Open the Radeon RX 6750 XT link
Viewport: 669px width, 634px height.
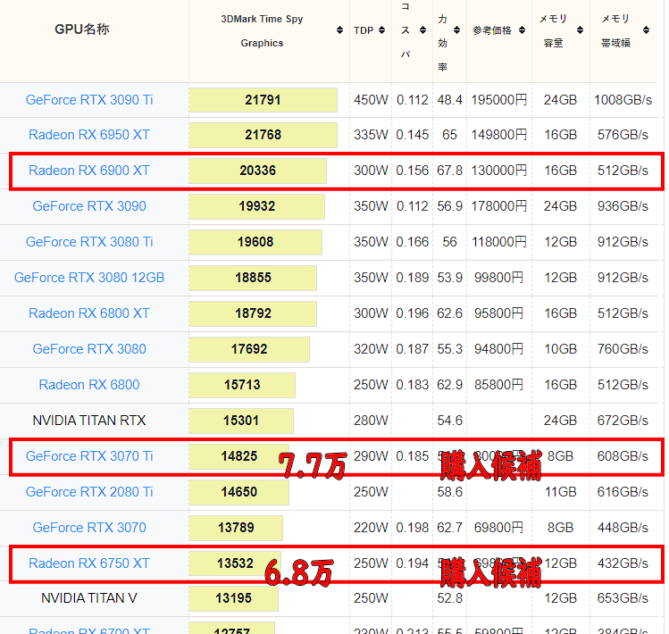click(x=89, y=563)
